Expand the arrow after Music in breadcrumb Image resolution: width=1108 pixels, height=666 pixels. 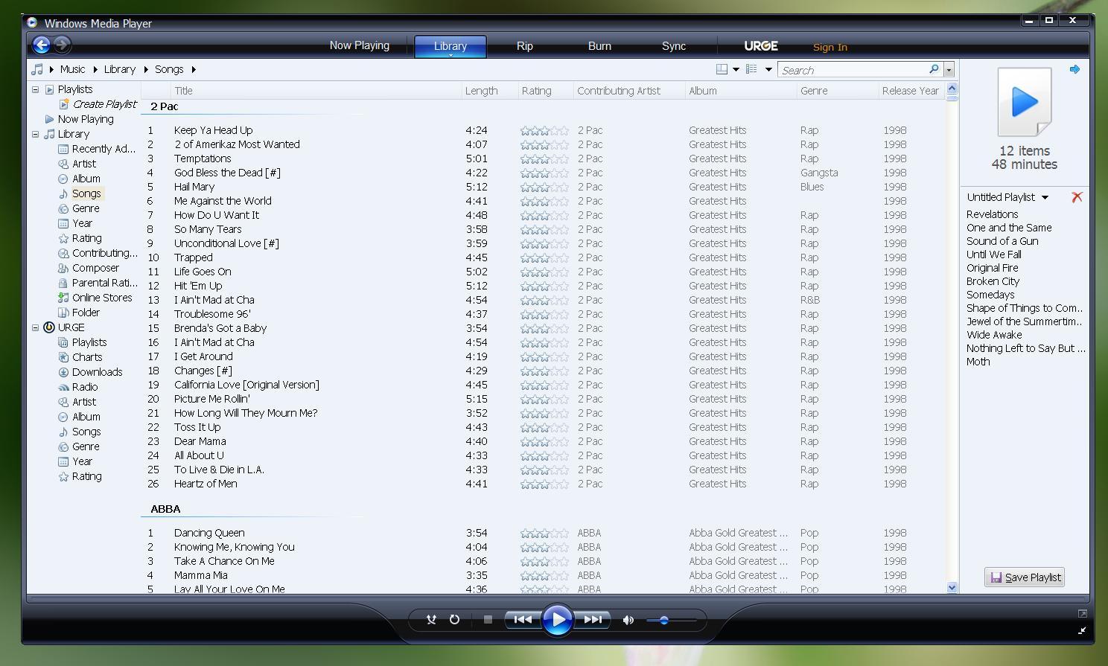[95, 69]
